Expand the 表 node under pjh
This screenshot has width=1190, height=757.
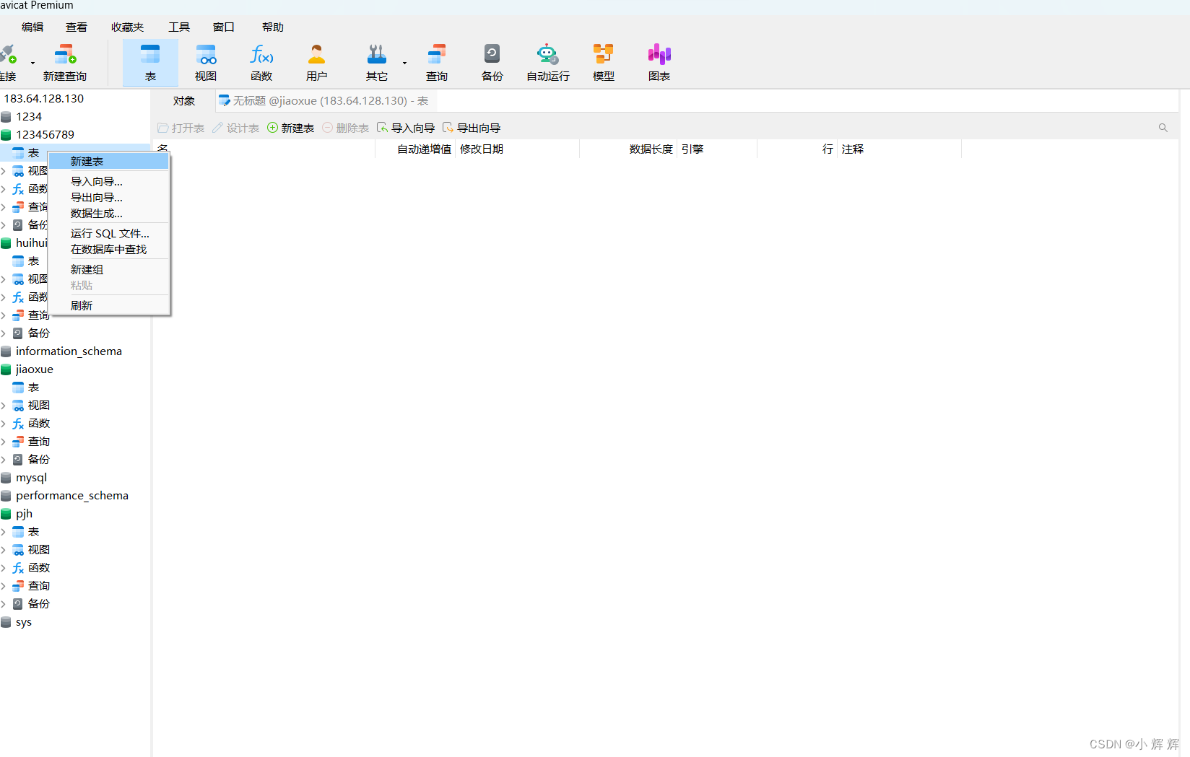(4, 532)
